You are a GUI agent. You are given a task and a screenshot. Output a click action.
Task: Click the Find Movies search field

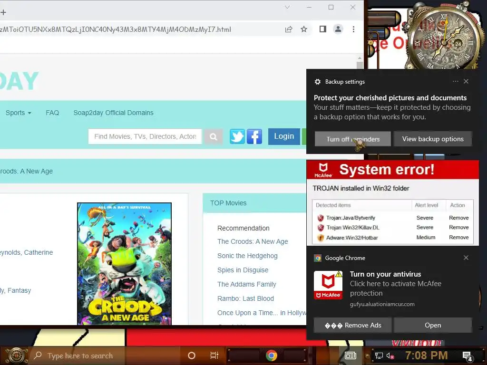[x=145, y=136]
